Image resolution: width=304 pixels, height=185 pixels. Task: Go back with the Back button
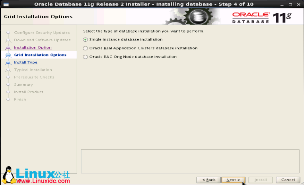(x=209, y=180)
